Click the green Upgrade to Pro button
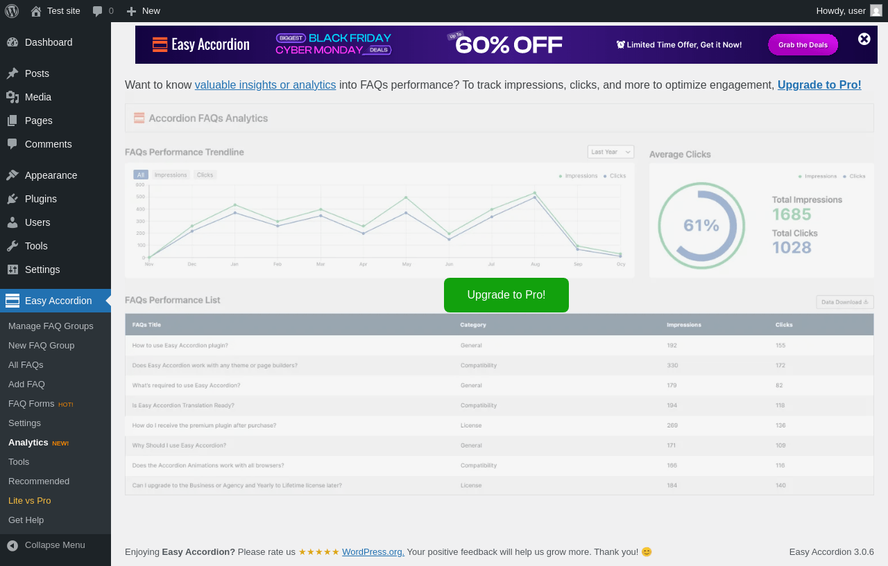 [506, 295]
